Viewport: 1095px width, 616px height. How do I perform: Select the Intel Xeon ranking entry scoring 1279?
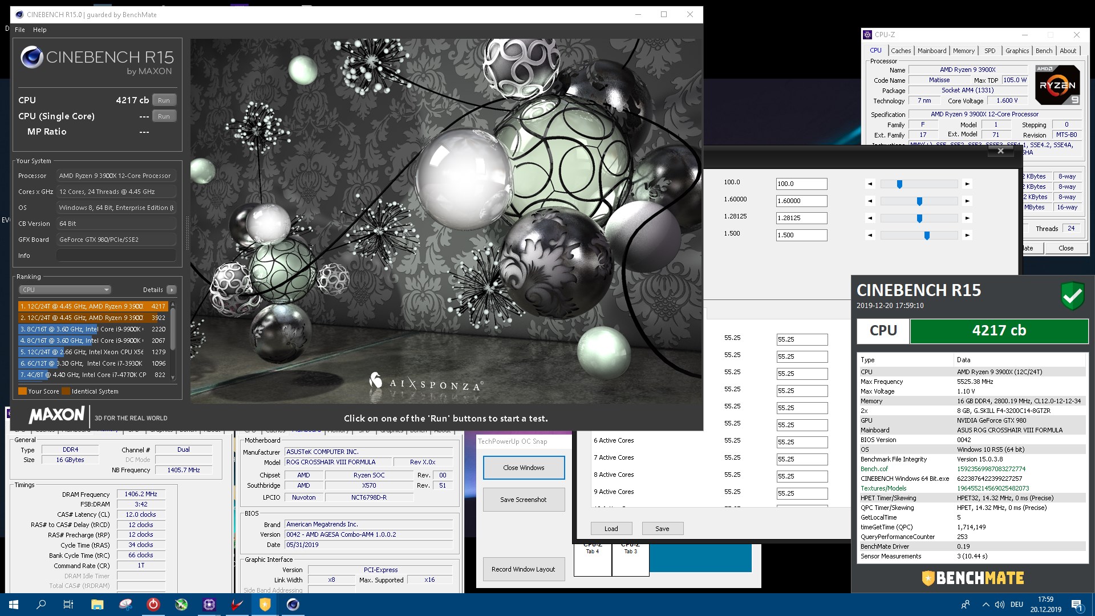[93, 352]
